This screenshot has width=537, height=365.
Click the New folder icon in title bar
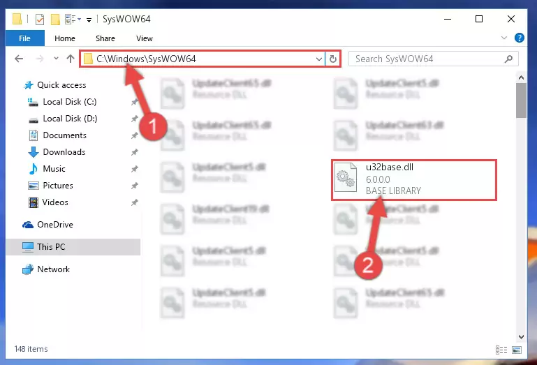[55, 19]
